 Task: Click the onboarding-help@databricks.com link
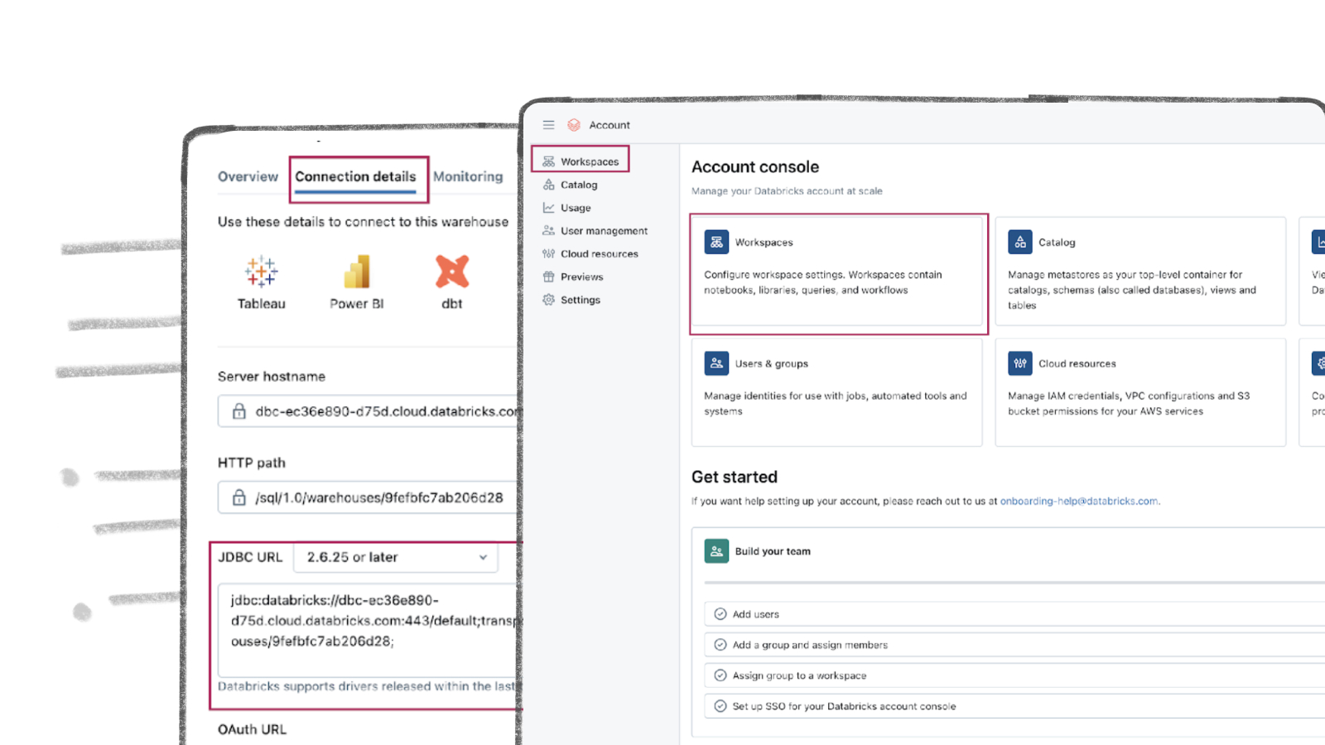(1079, 501)
